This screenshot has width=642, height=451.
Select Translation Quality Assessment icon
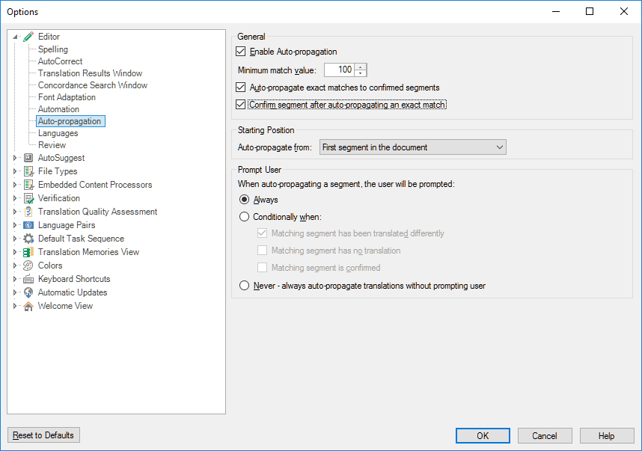click(28, 212)
